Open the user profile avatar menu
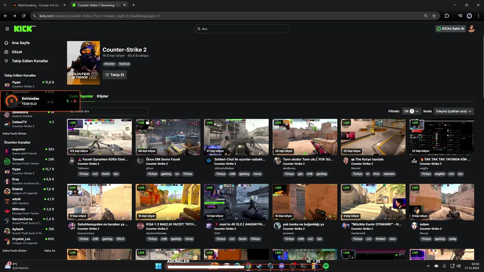 (471, 29)
